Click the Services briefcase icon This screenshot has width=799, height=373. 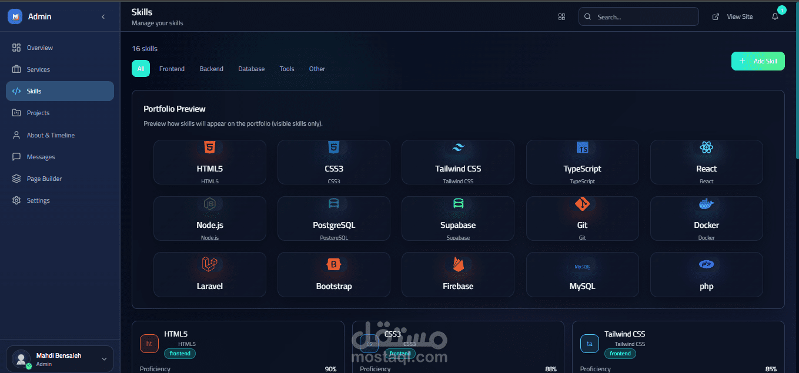tap(16, 69)
